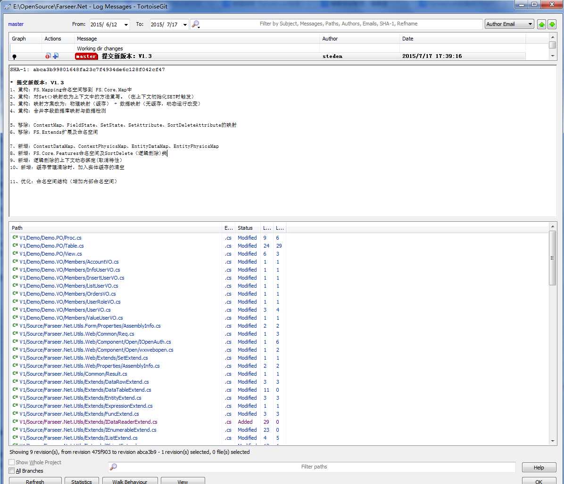Click the log list scrollbar up arrow

tap(553, 37)
